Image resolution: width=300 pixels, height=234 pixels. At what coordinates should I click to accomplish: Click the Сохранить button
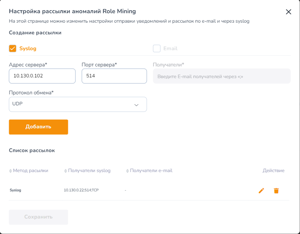click(x=38, y=217)
